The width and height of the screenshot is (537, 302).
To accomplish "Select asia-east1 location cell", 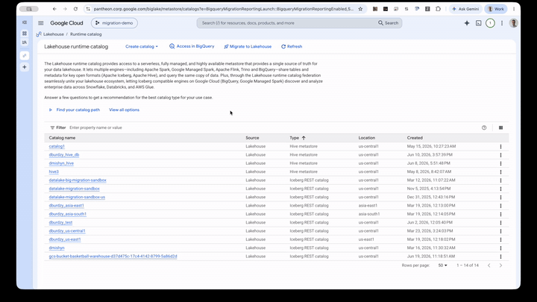I will (368, 206).
